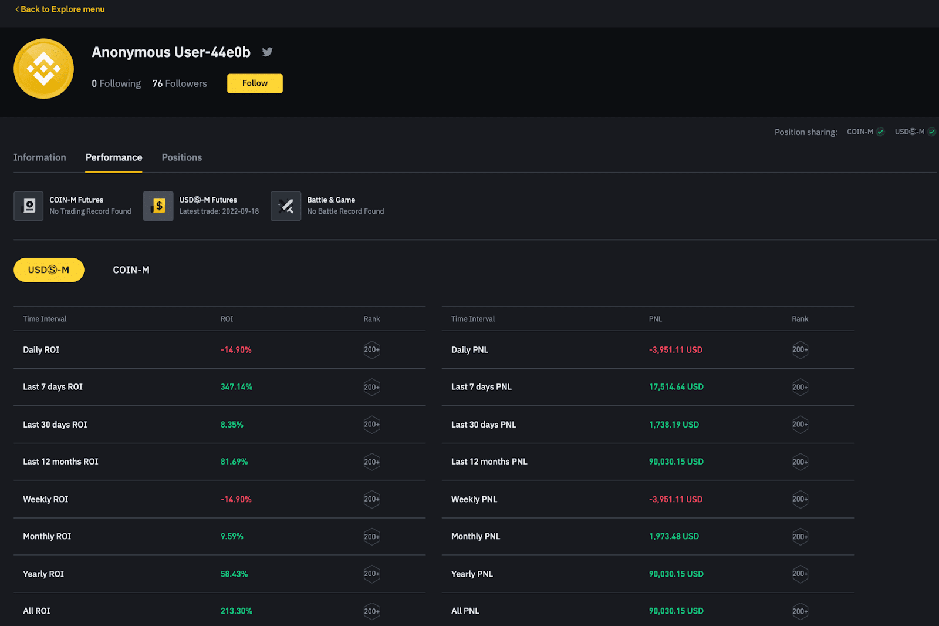Click the 1,738.19 USD PNL value
Viewport: 939px width, 626px height.
tap(674, 425)
